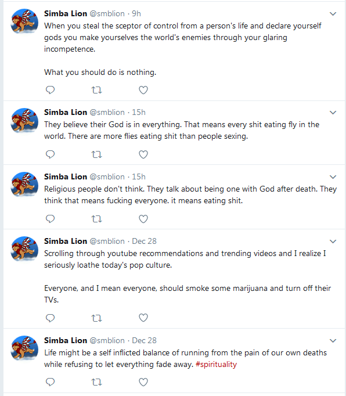Like the 'Religious people don't think' tweet

pos(143,219)
